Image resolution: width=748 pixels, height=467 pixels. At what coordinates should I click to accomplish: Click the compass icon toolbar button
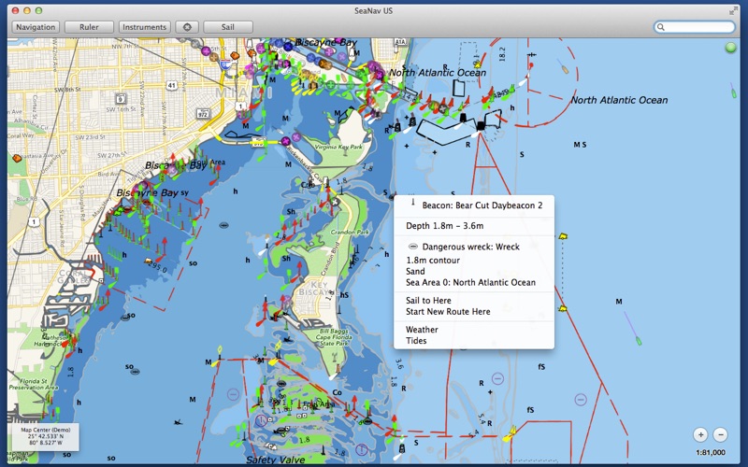point(187,27)
